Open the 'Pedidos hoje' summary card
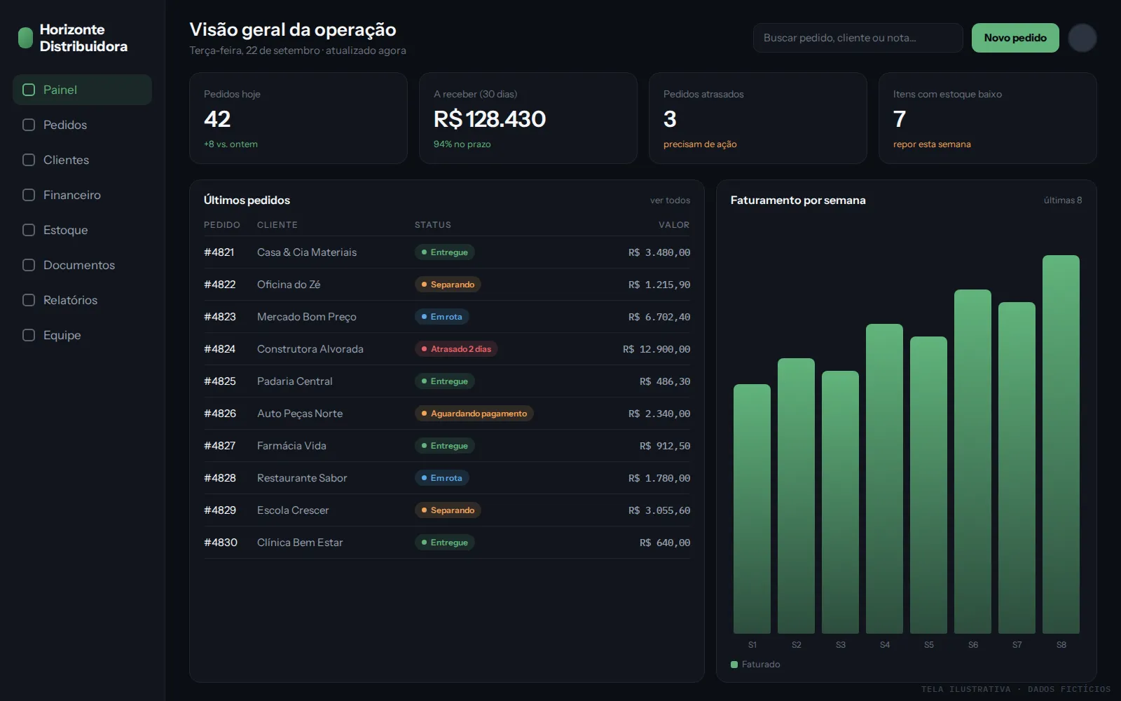This screenshot has width=1121, height=701. tap(298, 118)
